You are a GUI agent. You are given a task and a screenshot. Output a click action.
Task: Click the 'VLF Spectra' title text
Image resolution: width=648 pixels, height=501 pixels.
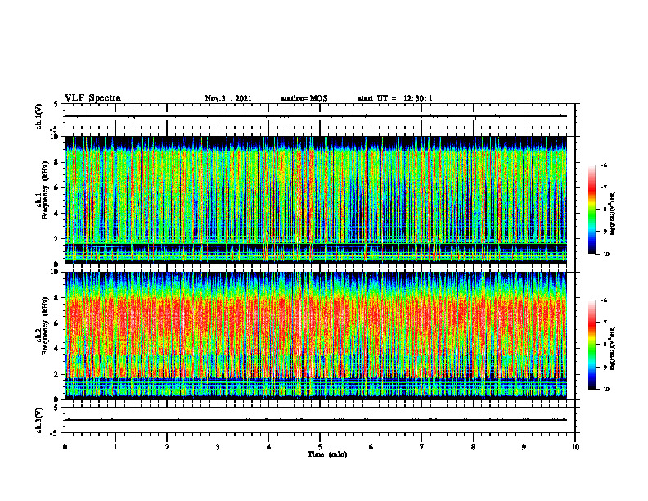92,98
